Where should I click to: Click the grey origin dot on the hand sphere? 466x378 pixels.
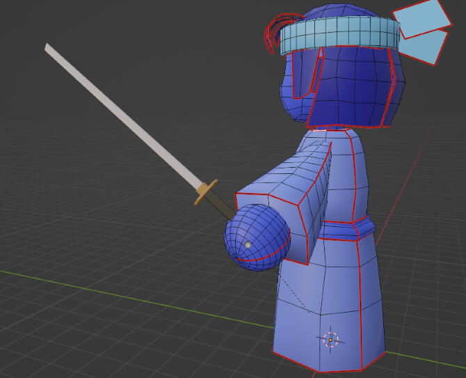(248, 244)
